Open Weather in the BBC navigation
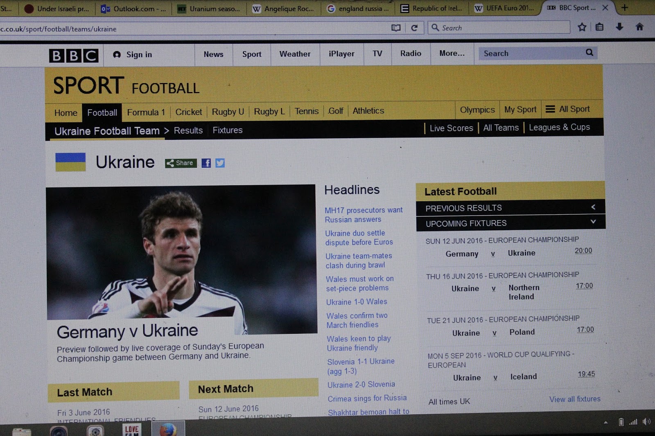Screen dimensions: 655x436 click(295, 54)
